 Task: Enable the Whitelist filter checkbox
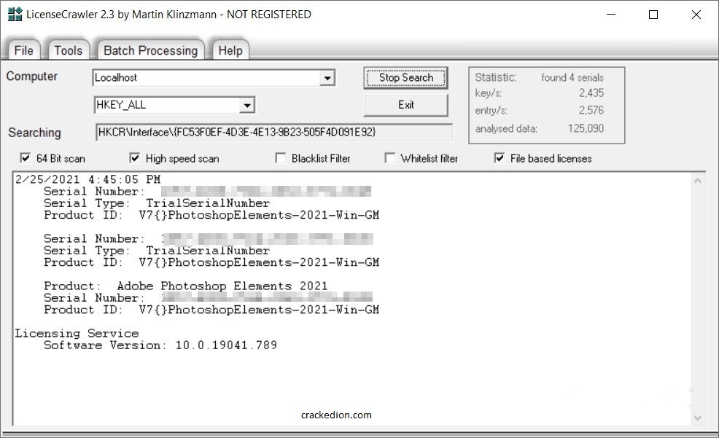point(390,158)
